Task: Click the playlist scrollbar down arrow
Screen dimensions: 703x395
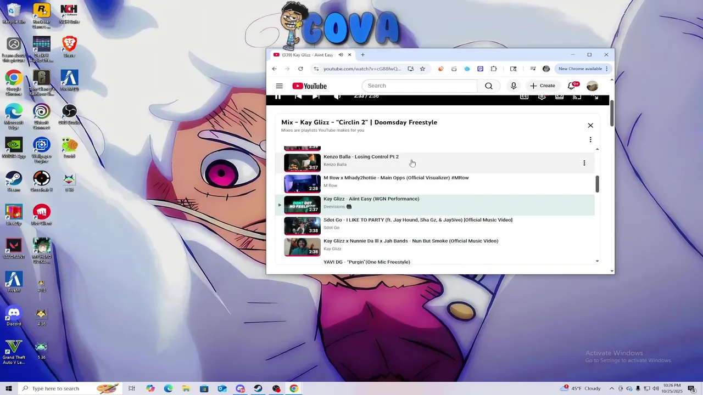Action: pyautogui.click(x=597, y=262)
